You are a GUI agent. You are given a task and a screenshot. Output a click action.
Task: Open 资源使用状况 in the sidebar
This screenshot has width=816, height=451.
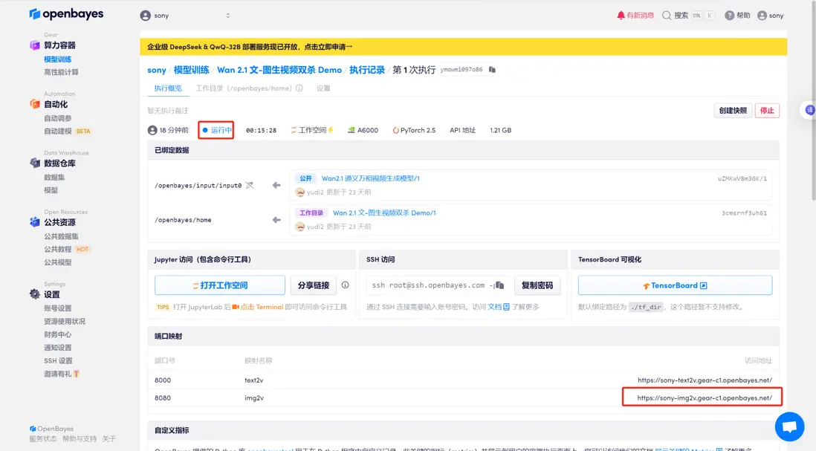point(65,321)
